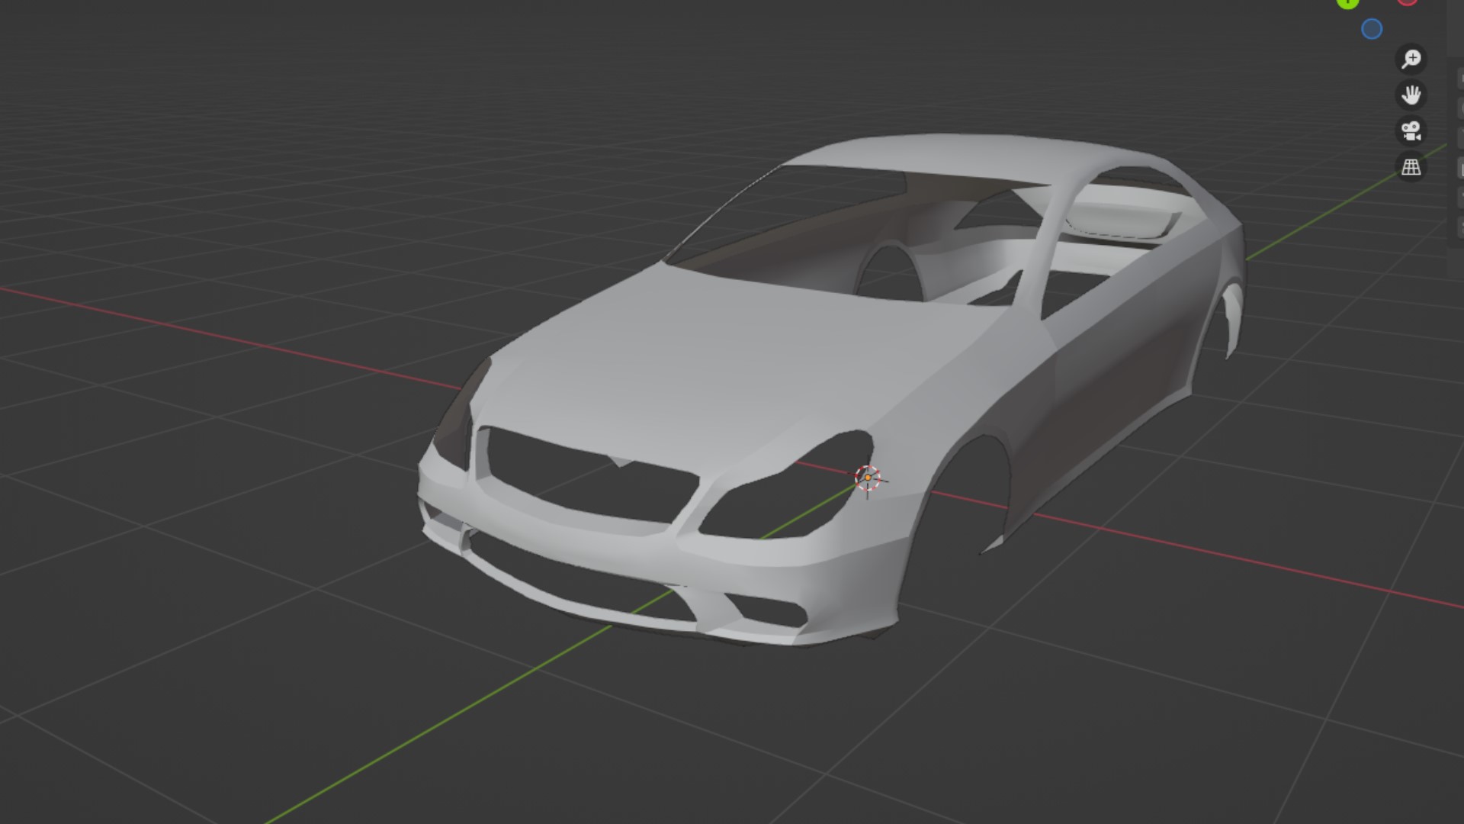
Task: Switch perspective/orthographic with the grid icon
Action: click(1411, 166)
